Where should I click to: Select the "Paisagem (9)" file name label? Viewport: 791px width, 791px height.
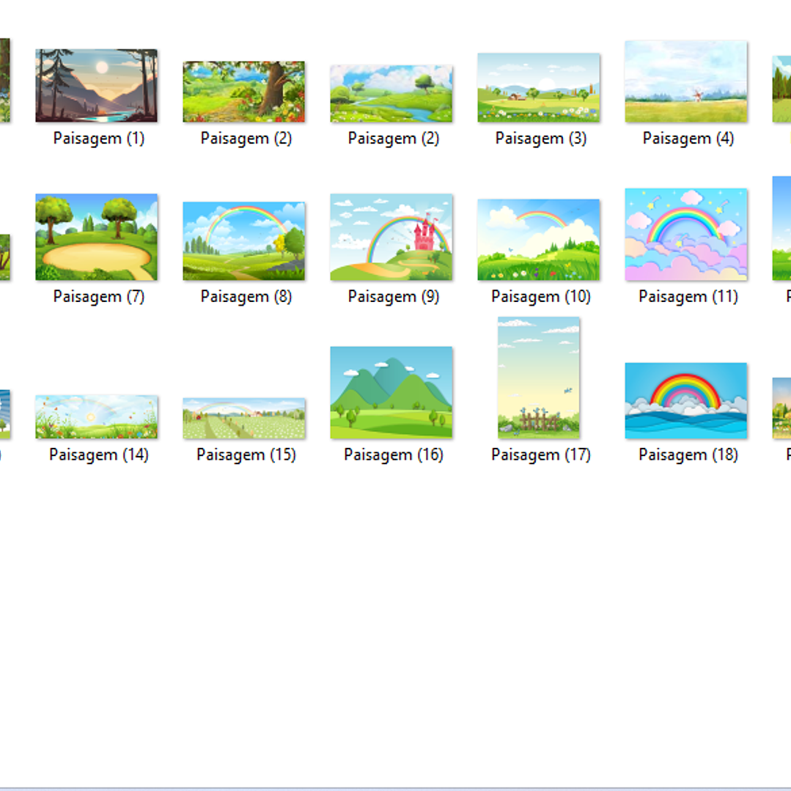393,297
